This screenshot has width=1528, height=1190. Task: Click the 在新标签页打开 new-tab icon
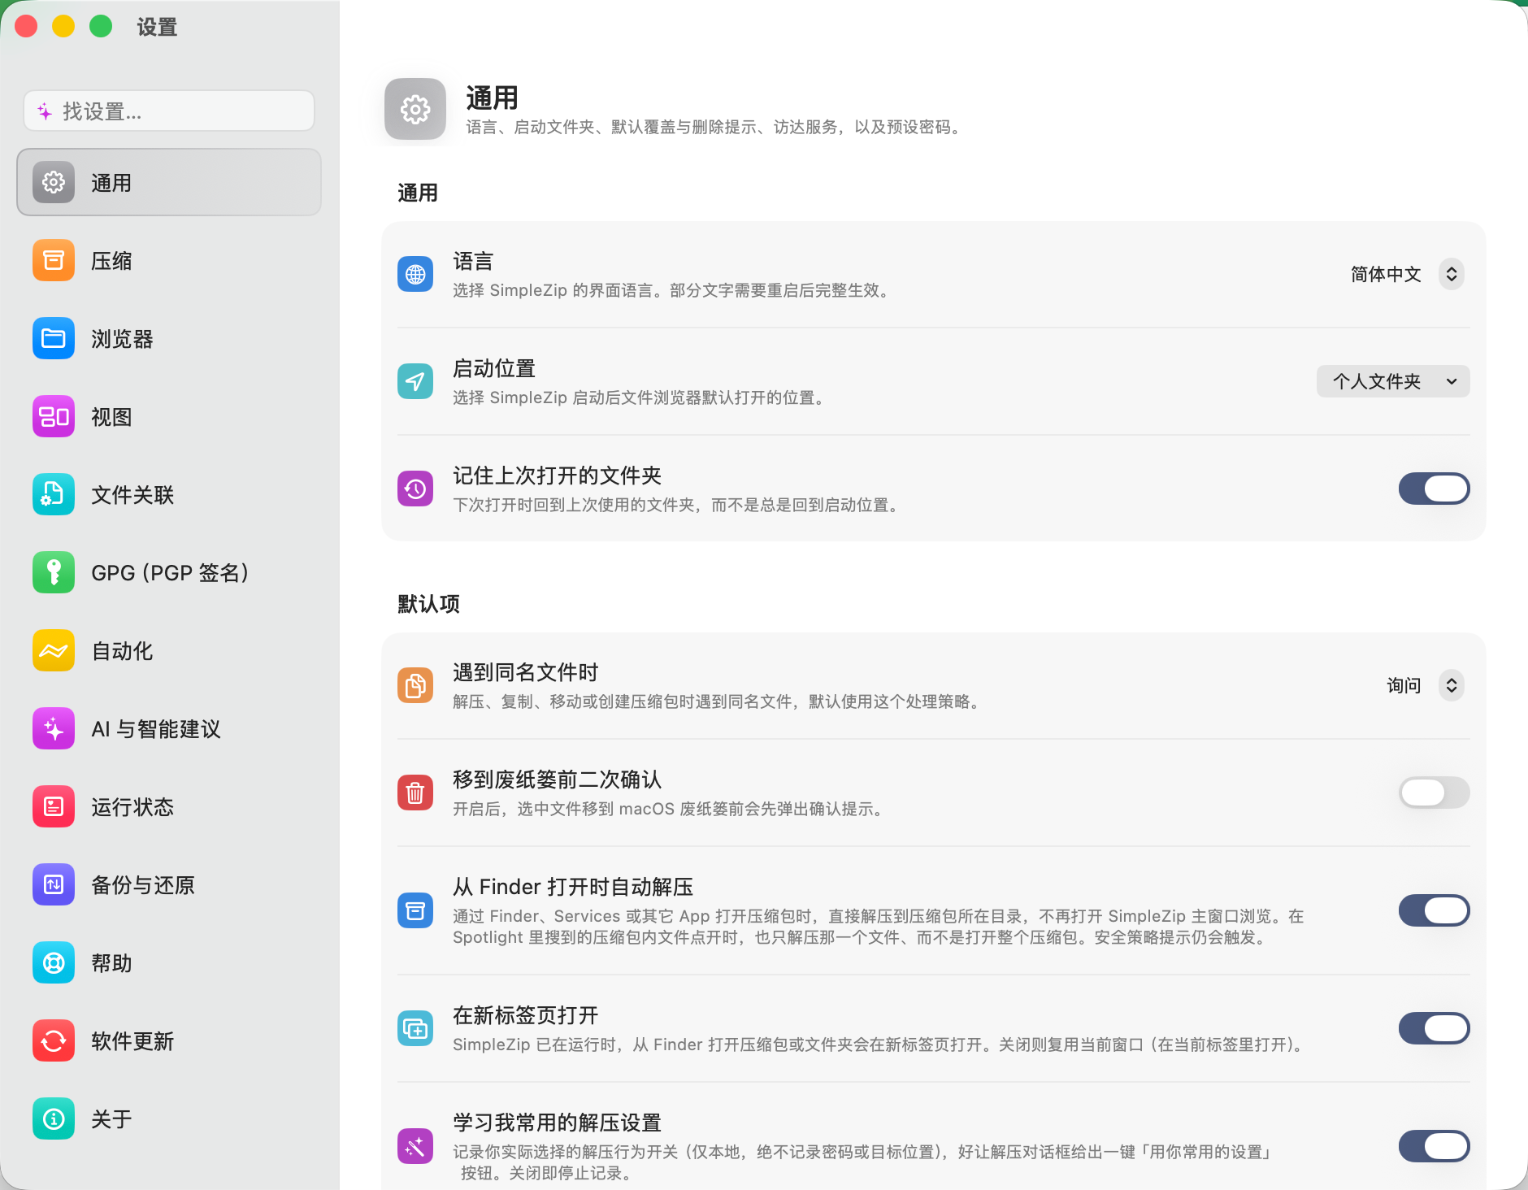[415, 1028]
